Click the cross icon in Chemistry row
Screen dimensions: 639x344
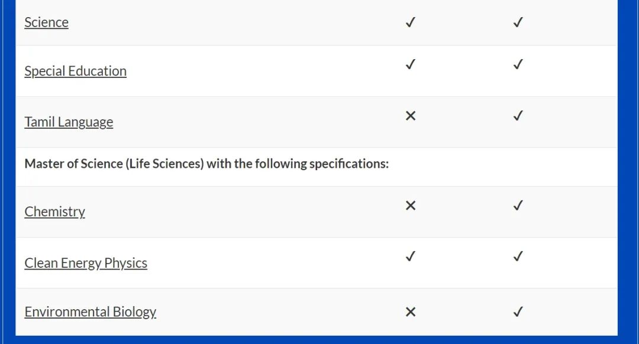[411, 206]
